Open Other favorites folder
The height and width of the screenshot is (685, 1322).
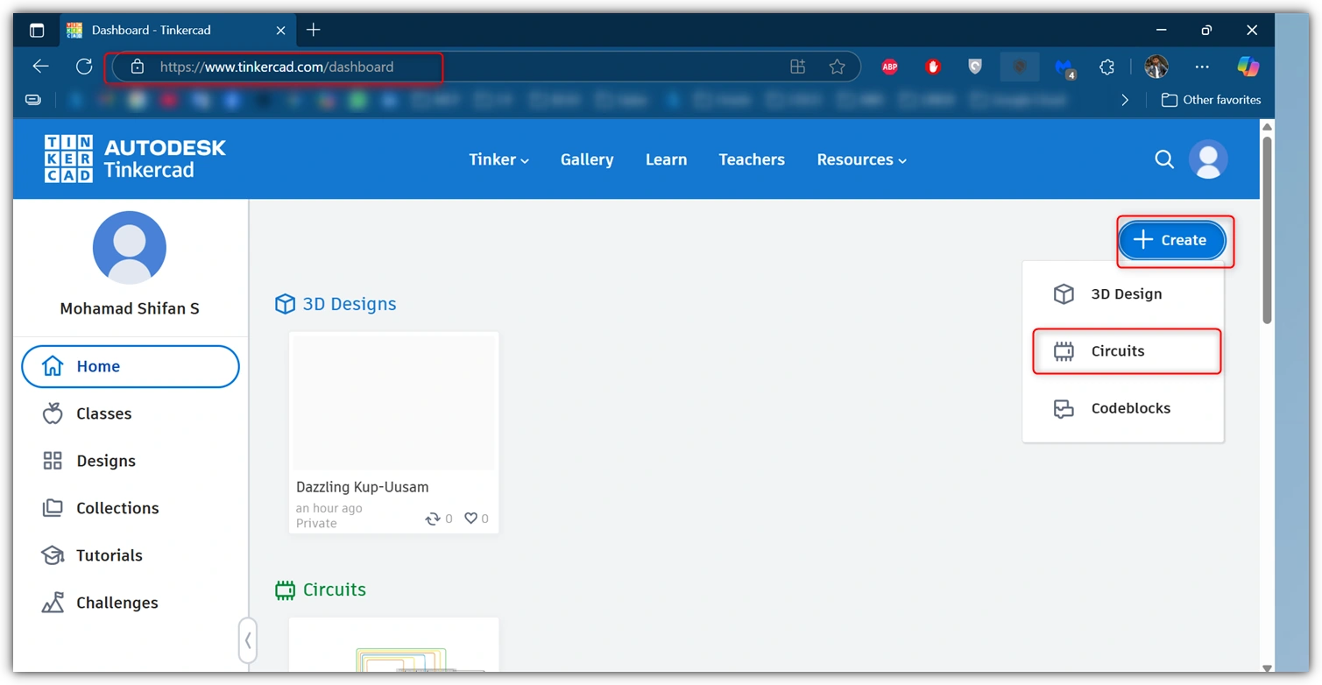coord(1211,100)
